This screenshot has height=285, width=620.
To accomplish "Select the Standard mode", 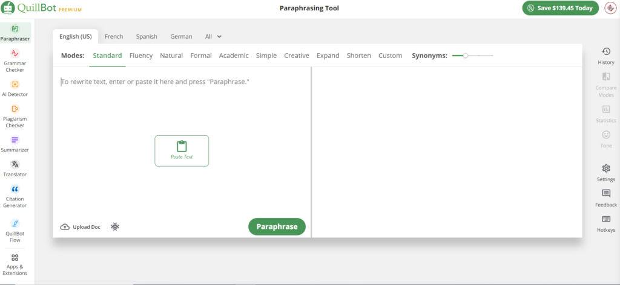I will click(107, 56).
